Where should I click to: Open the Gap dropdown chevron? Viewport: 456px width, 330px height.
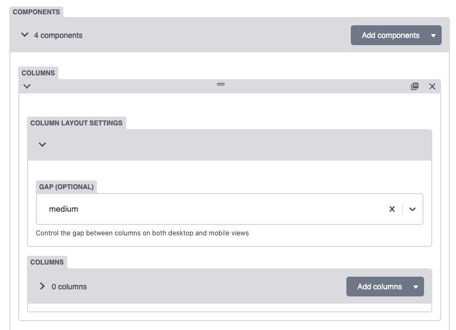click(x=412, y=209)
